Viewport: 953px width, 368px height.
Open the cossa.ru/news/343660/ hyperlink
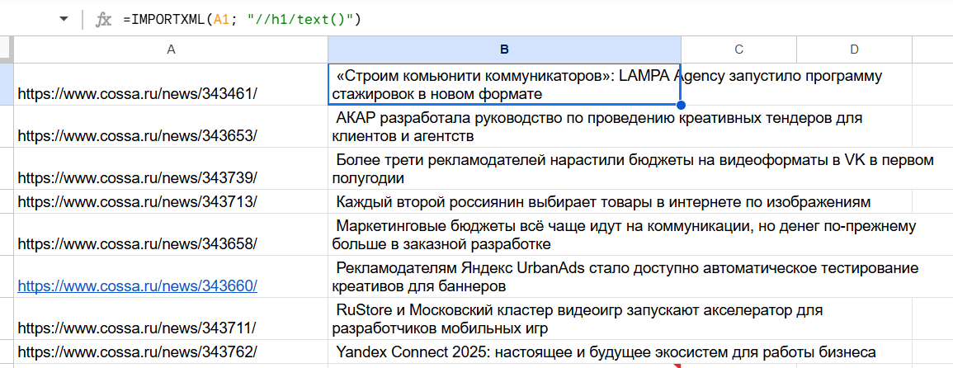[137, 285]
